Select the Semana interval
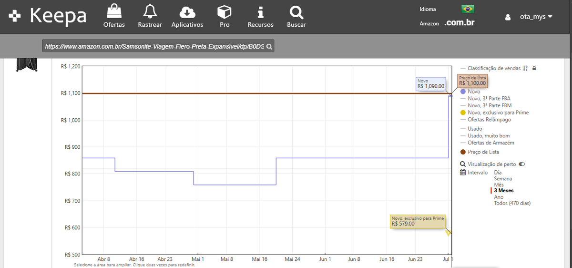Image resolution: width=572 pixels, height=268 pixels. (x=503, y=179)
